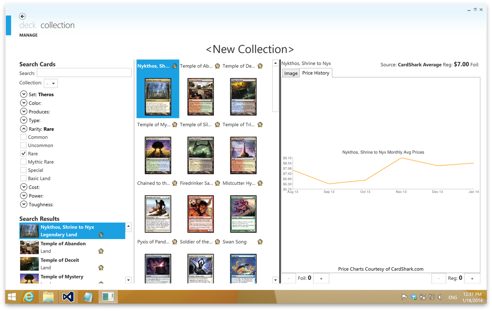Screen dimensions: 492x311
Task: Click the back arrow icon
Action: [x=22, y=17]
